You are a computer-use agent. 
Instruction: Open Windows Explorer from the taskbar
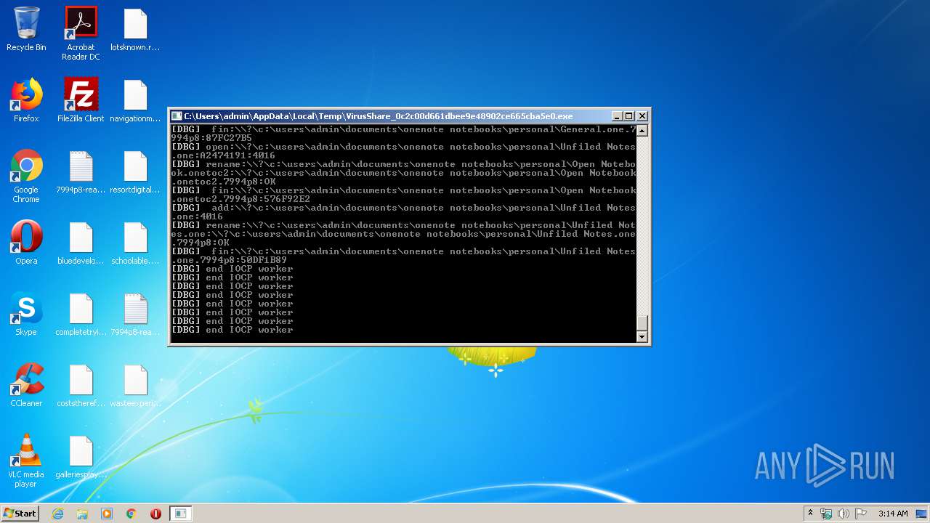(x=82, y=514)
